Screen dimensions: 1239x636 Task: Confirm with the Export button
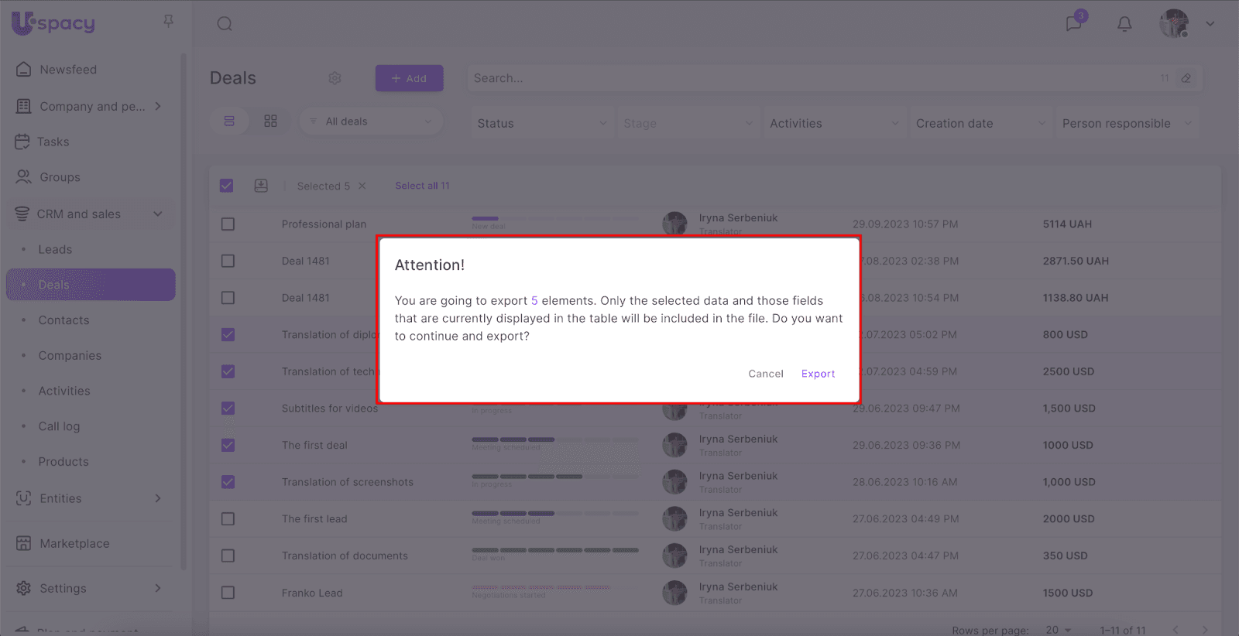pyautogui.click(x=818, y=374)
